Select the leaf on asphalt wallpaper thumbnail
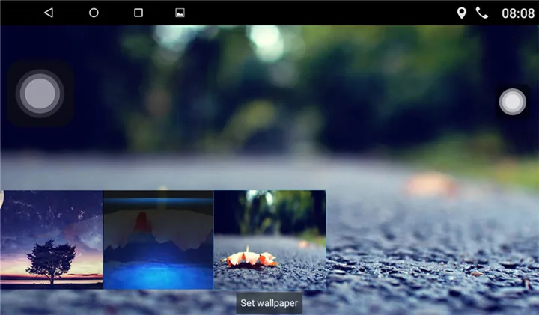Screen dimensions: 539x315 [269, 239]
